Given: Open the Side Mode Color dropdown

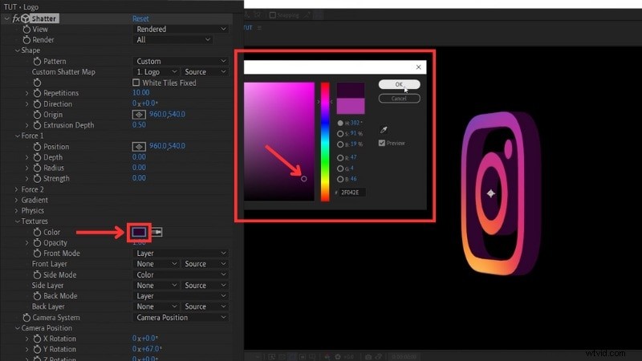Looking at the screenshot, I should coord(180,274).
